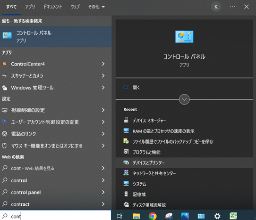Select 'cont - Web 結果を見る' suggestion
The image size is (256, 220).
pyautogui.click(x=56, y=168)
